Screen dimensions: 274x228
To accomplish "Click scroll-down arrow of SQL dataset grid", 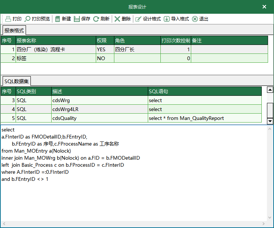I will [x=270, y=121].
